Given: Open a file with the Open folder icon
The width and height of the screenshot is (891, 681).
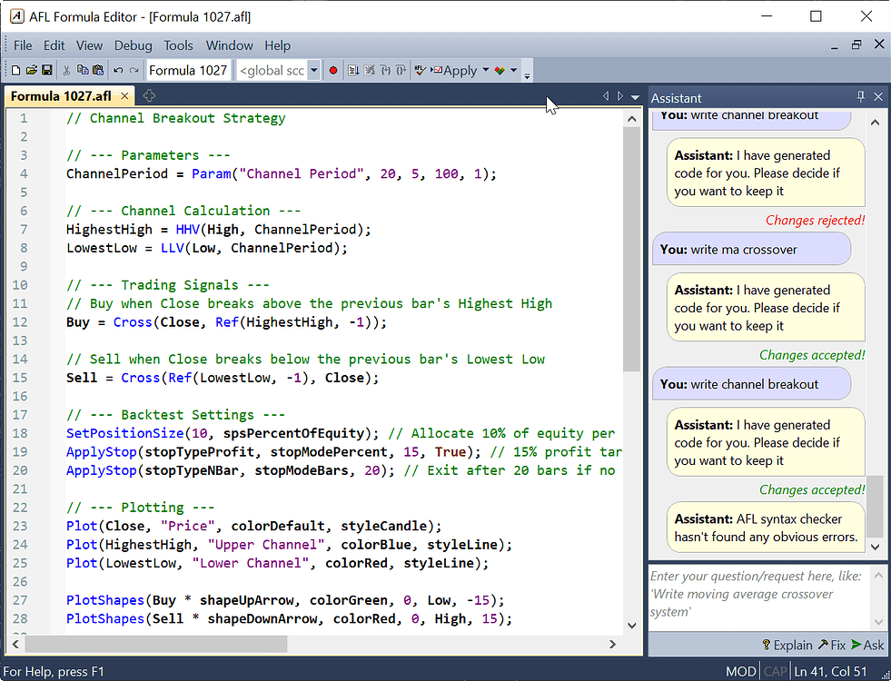Looking at the screenshot, I should (31, 70).
